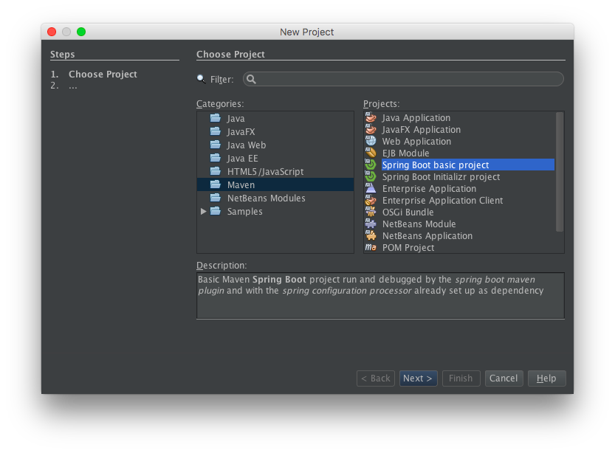Viewport: 615px width, 453px height.
Task: Click the HTML5/JavaScript folder icon
Action: (216, 171)
